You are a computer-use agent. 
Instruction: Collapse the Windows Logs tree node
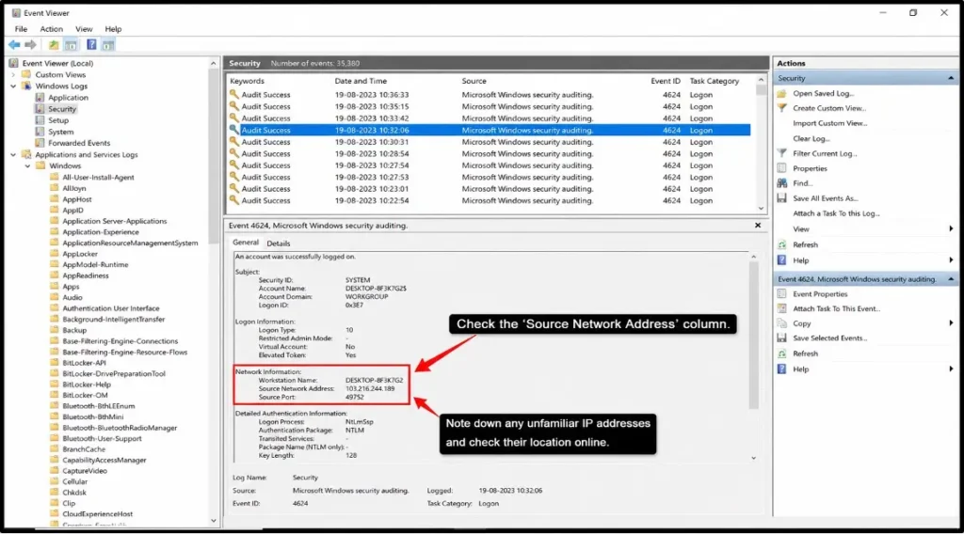point(13,86)
